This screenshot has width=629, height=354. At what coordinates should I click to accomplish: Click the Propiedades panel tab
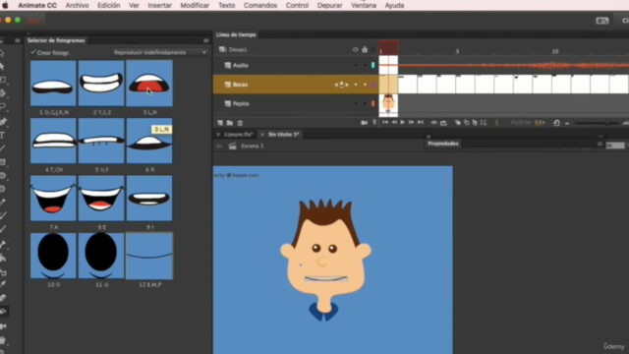(443, 144)
